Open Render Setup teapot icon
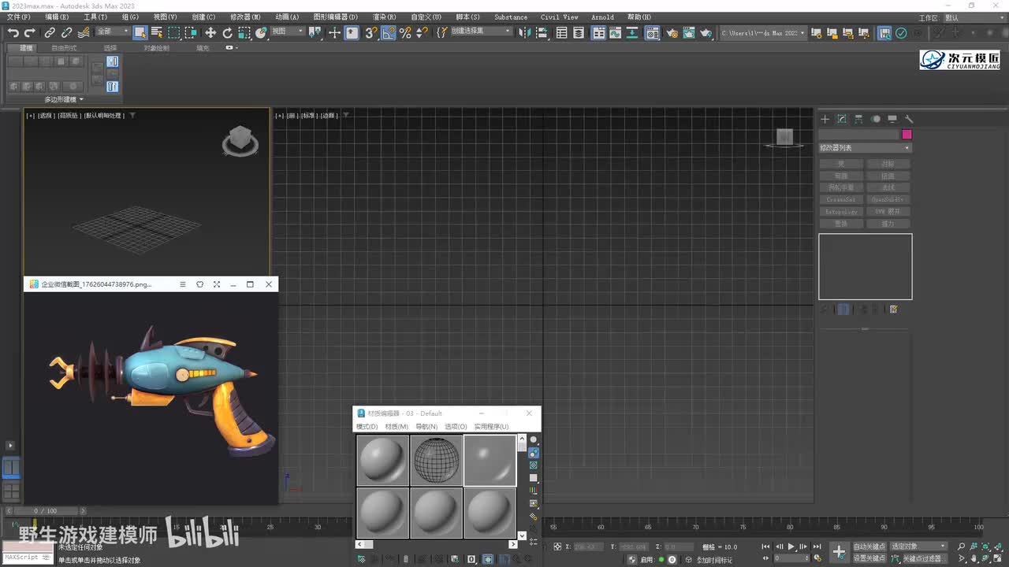Viewport: 1009px width, 567px height. (672, 32)
